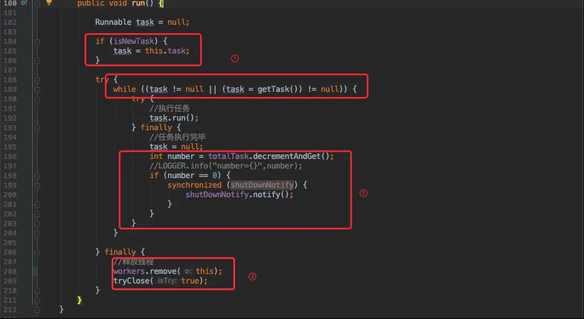Collapse the outer finally block at line 206
This screenshot has width=584, height=319.
[37, 252]
